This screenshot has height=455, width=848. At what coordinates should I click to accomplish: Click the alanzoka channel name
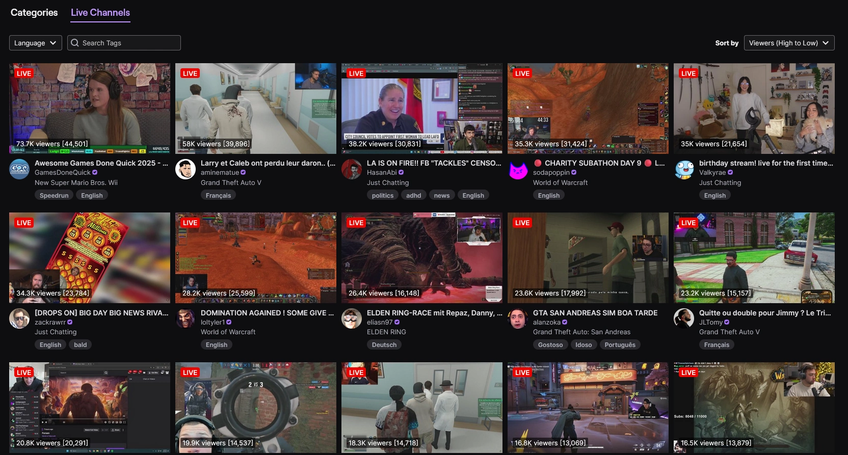(546, 322)
